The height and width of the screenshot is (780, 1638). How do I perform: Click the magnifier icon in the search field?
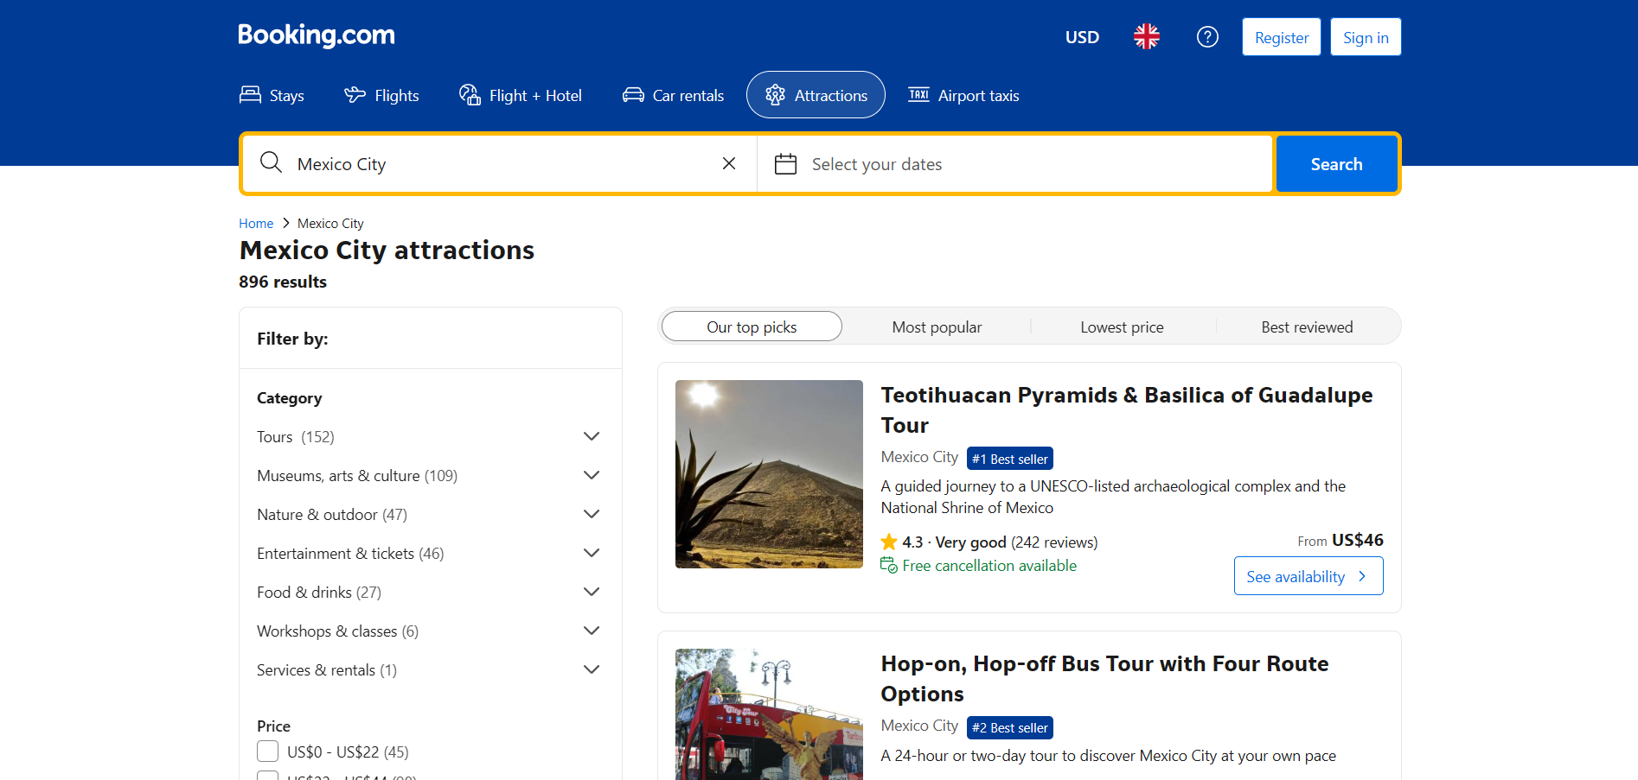pos(271,162)
